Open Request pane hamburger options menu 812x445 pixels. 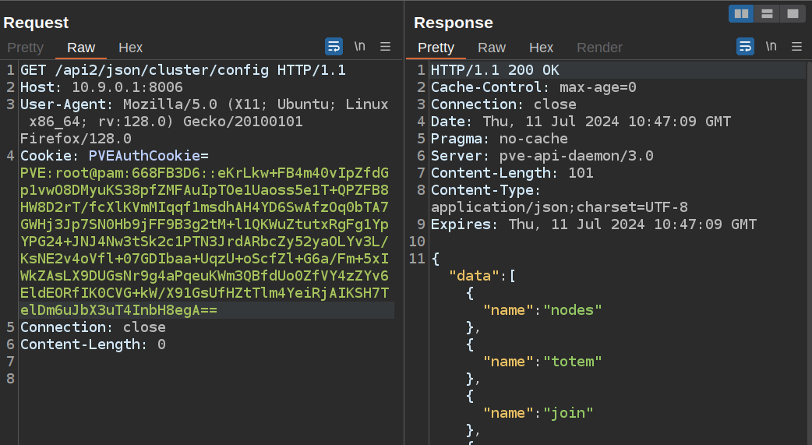(x=385, y=47)
